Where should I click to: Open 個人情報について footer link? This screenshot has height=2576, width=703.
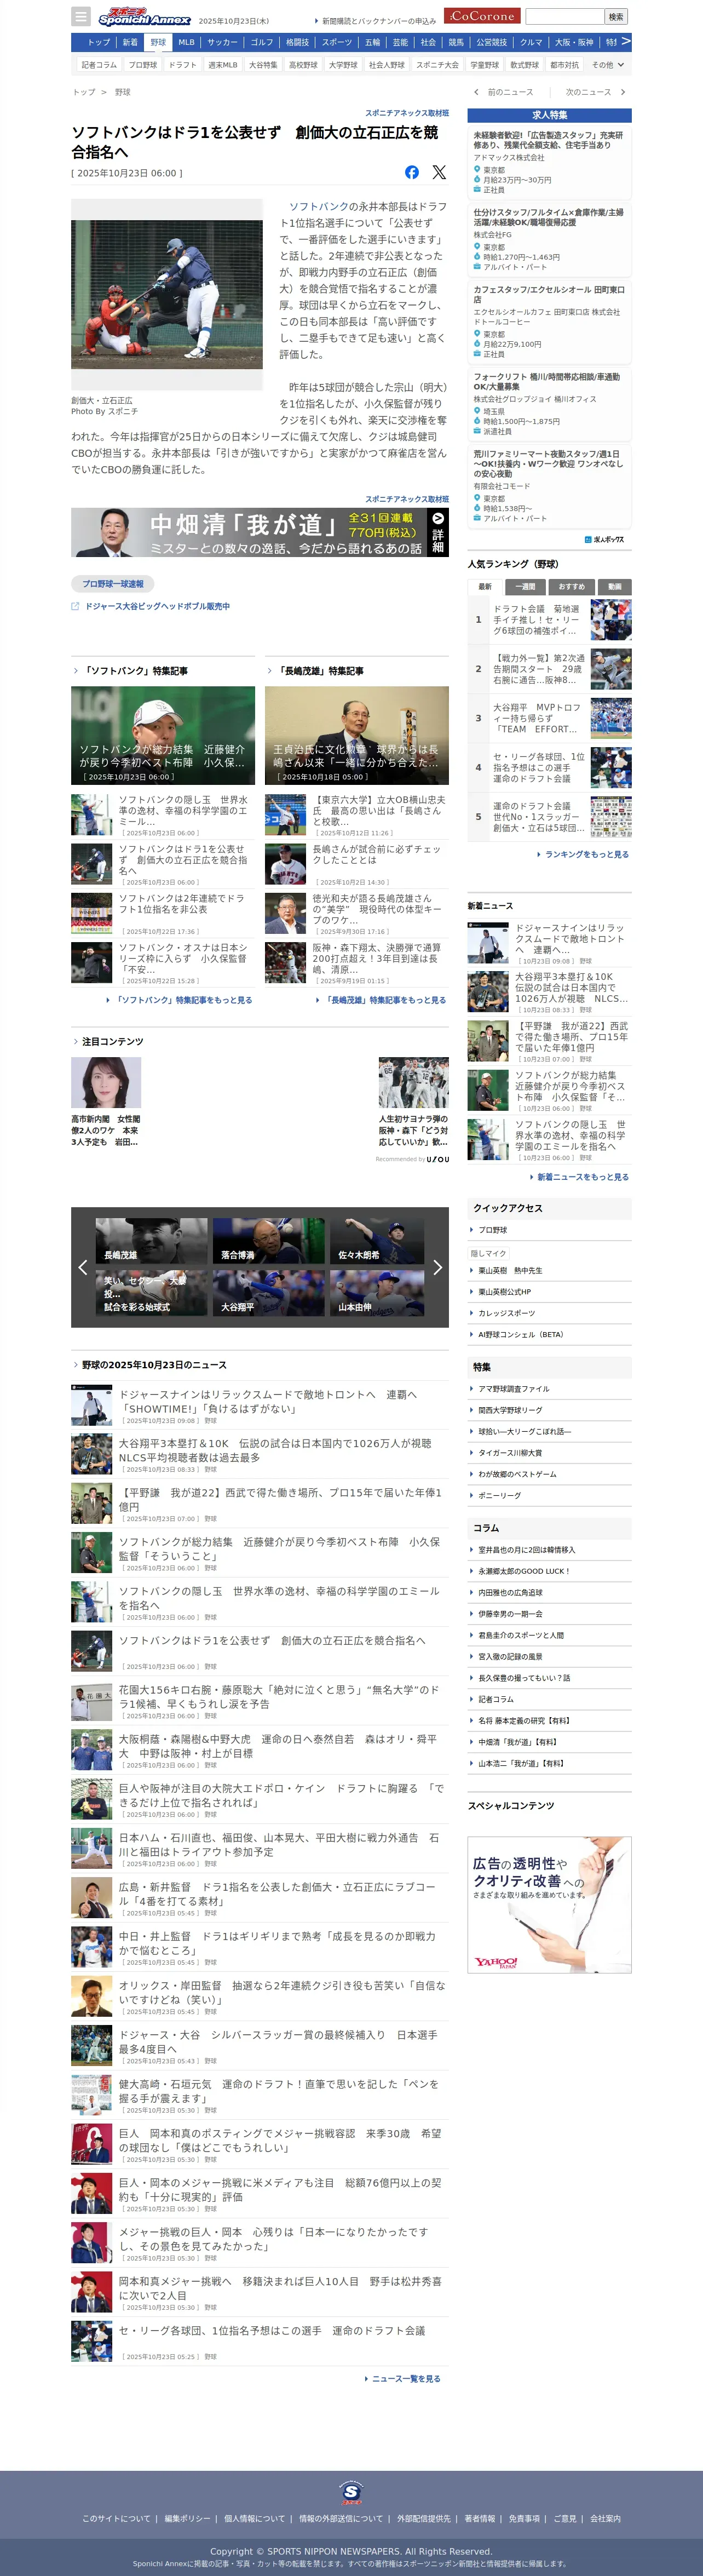click(x=254, y=2518)
